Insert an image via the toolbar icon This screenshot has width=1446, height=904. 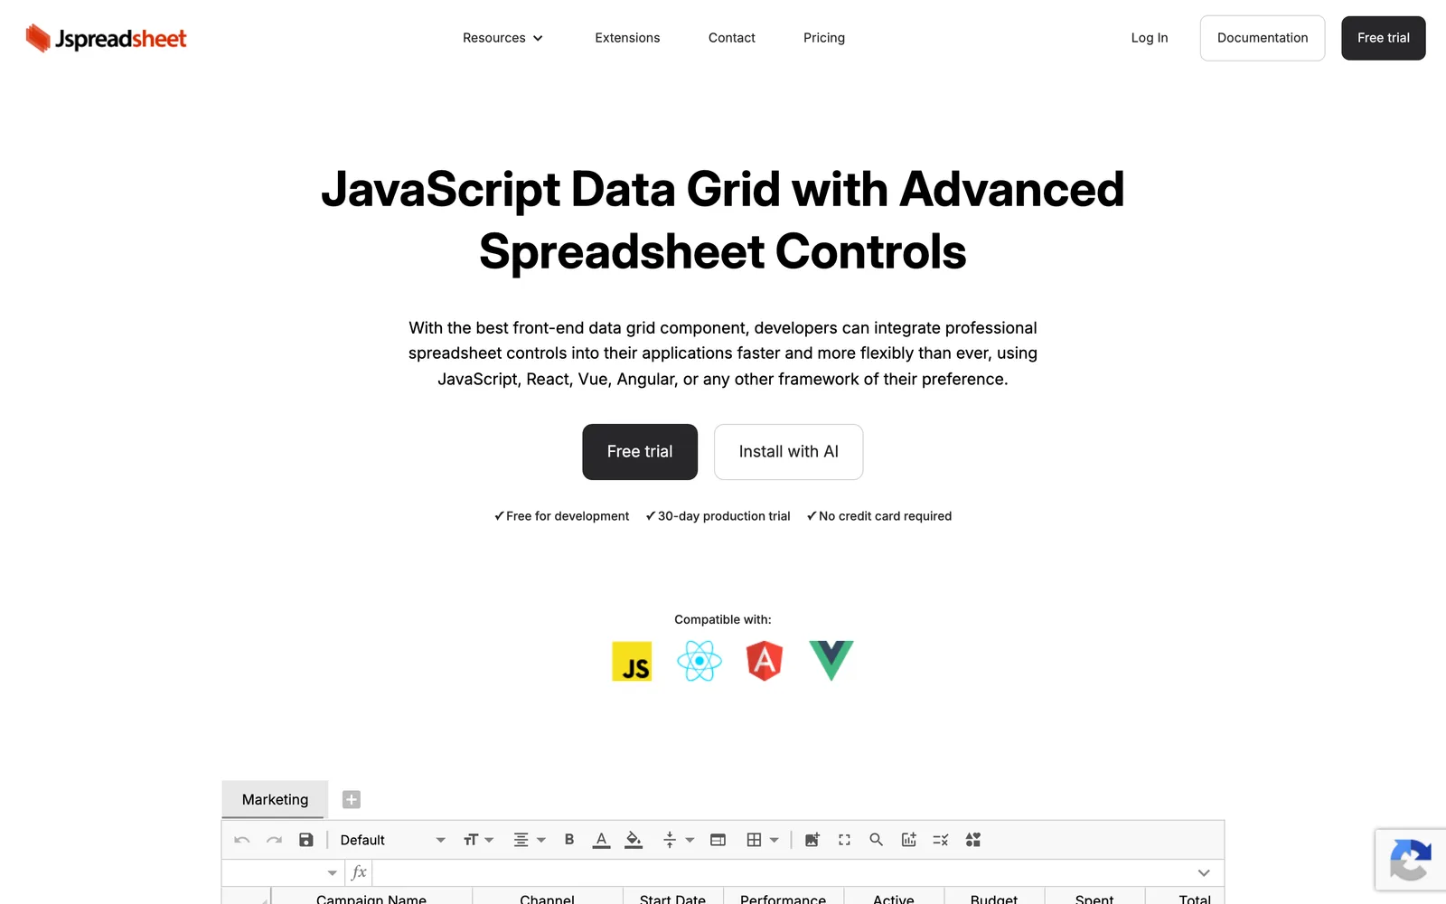point(812,840)
